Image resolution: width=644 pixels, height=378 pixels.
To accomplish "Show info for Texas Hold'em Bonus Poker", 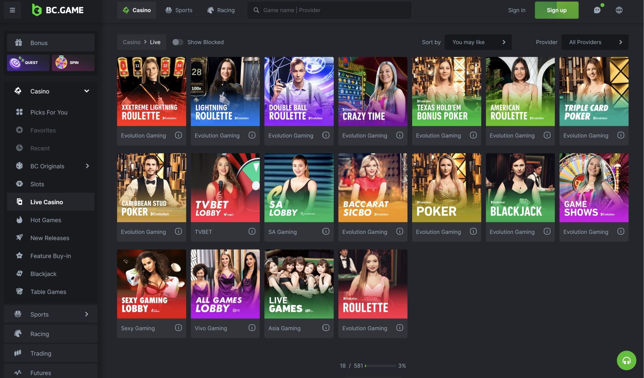I will pos(473,135).
